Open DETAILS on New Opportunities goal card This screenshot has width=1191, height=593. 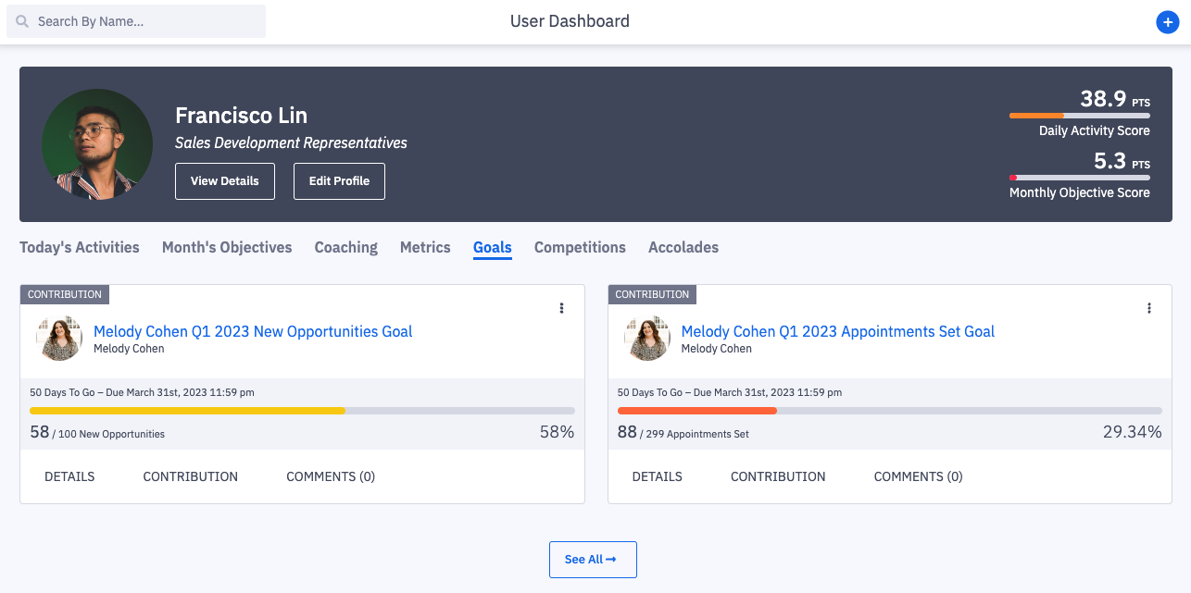(x=69, y=476)
